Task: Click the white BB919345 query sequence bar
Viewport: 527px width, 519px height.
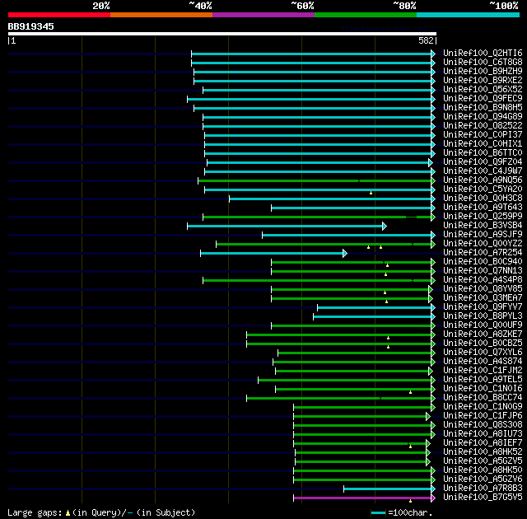Action: (x=222, y=34)
